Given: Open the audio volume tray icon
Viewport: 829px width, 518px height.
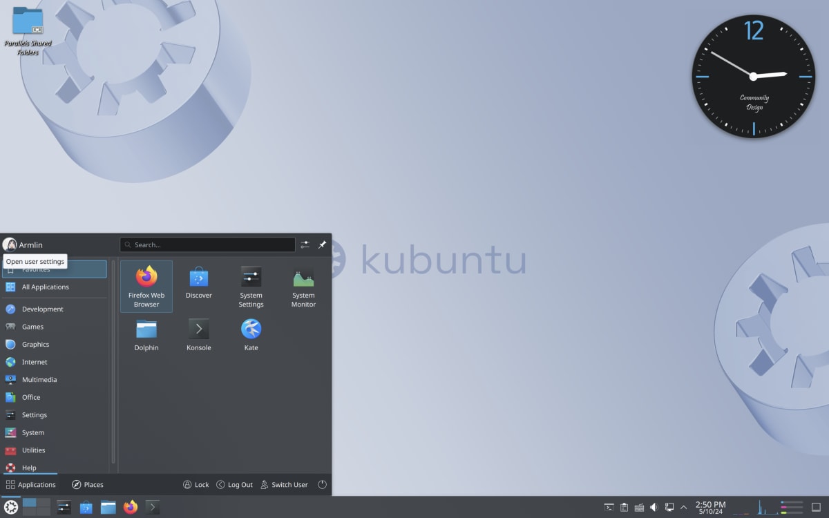Looking at the screenshot, I should tap(654, 508).
